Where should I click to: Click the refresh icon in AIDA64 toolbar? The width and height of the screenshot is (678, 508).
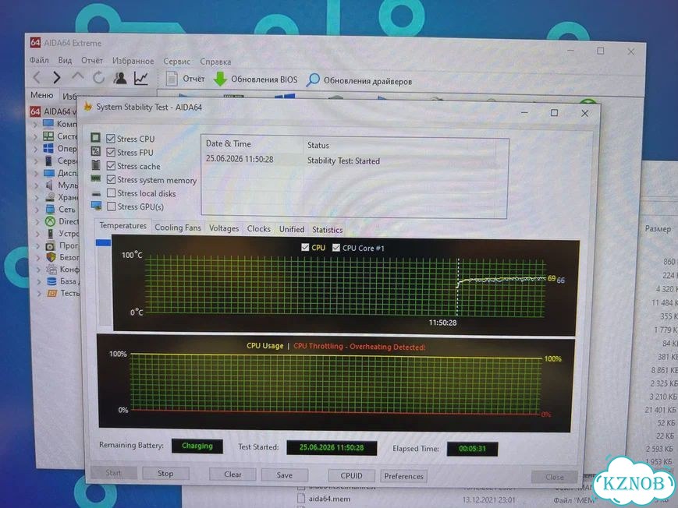[x=99, y=78]
